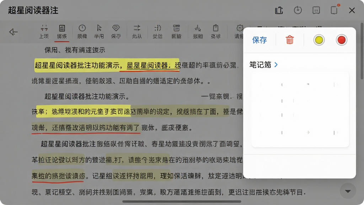Viewport: 364px width, 205px height.
Task: Click the horizontal scrollbar at the bottom
Action: click(182, 201)
